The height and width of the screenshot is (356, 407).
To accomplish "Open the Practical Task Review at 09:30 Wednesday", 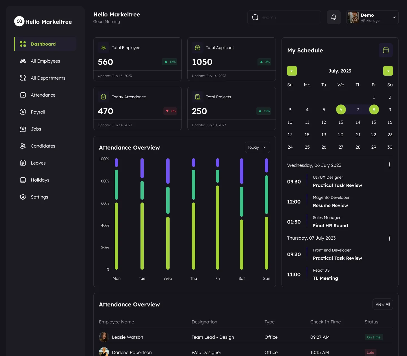I will (x=337, y=185).
